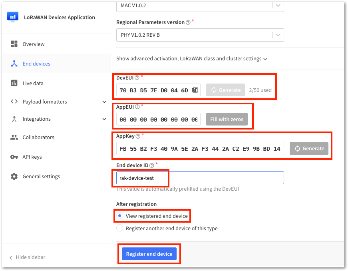Click help icon next to End device ID

point(151,165)
